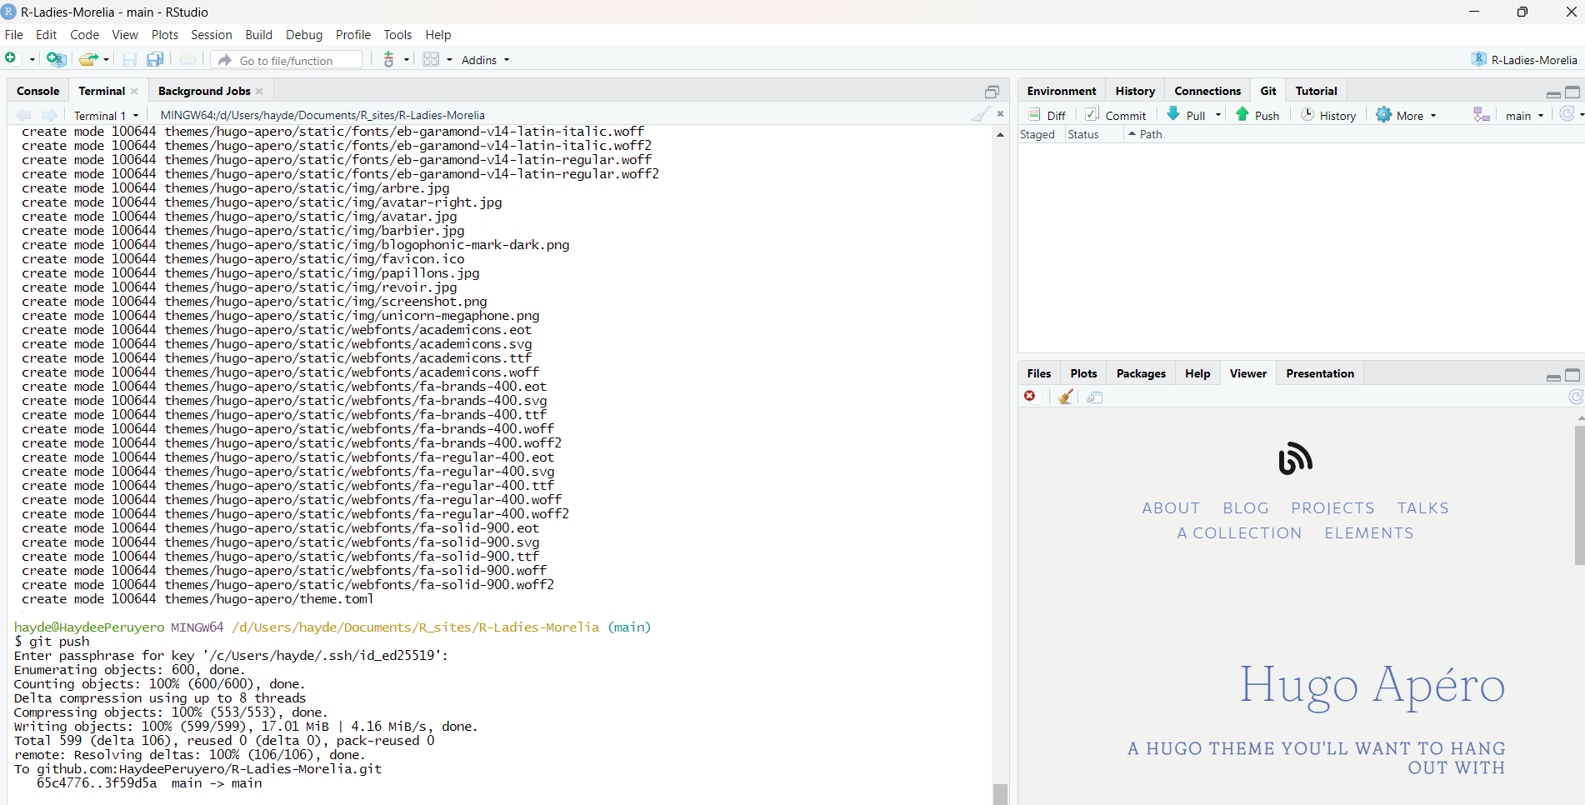Image resolution: width=1585 pixels, height=805 pixels.
Task: Expand the Pull options dropdown arrow
Action: pos(1218,115)
